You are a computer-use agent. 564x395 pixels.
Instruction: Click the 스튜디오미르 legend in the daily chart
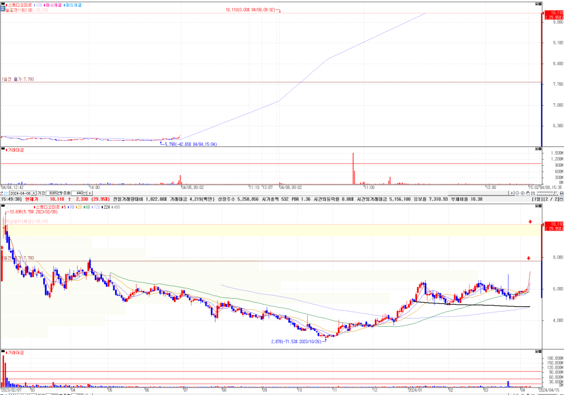coord(47,207)
